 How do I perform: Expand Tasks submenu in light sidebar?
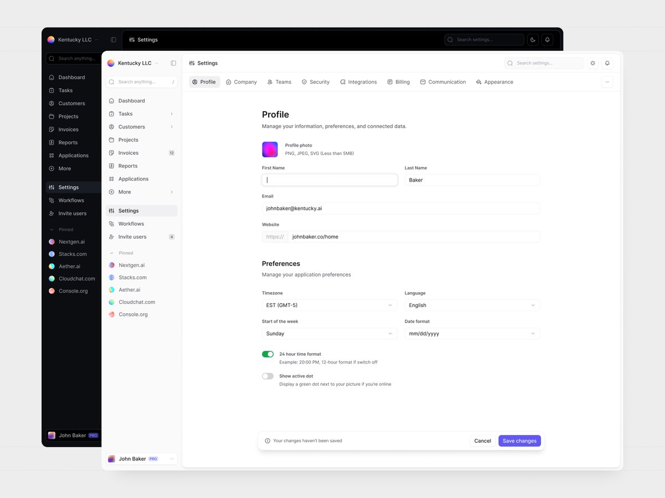(172, 114)
